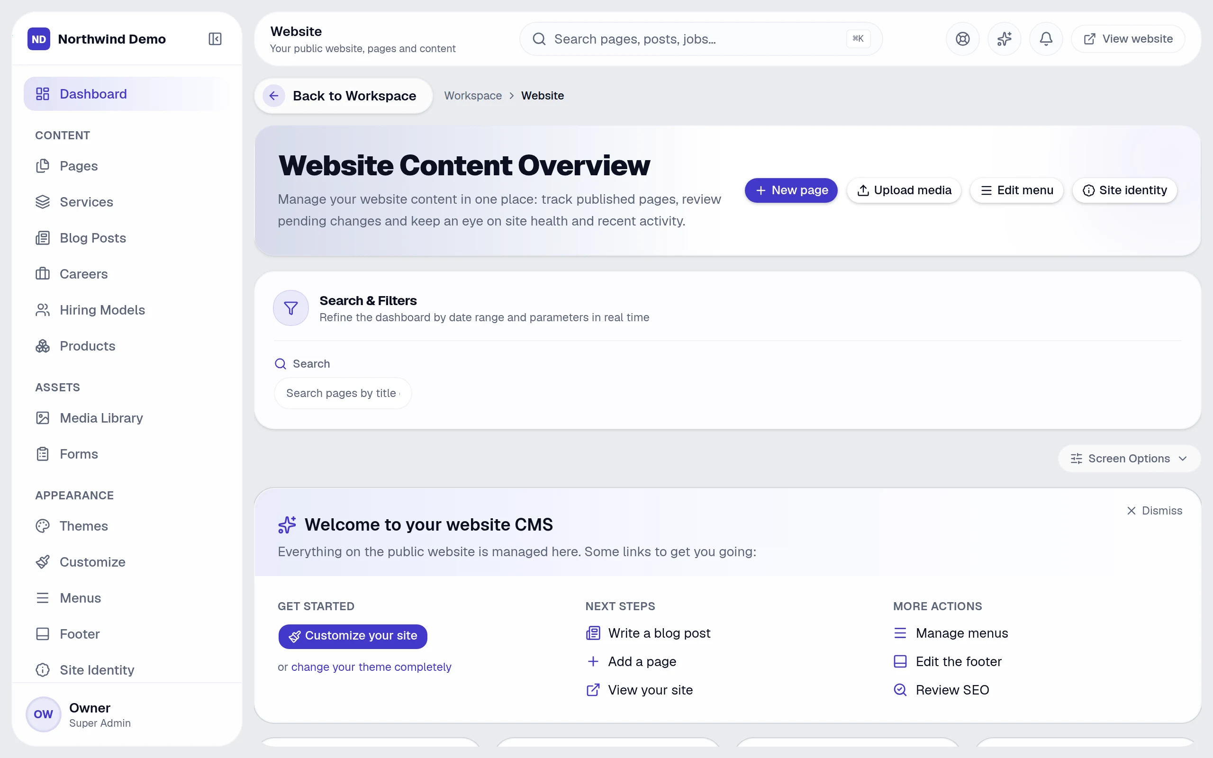Open Media Library in sidebar

click(127, 417)
